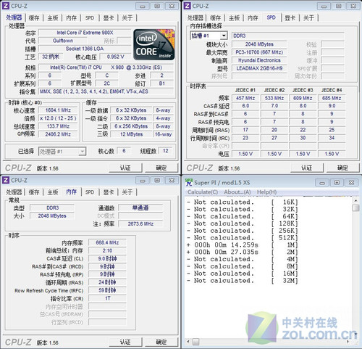Close the CPU-Z SPD window
Screen dimensions: 362x349
click(353, 6)
